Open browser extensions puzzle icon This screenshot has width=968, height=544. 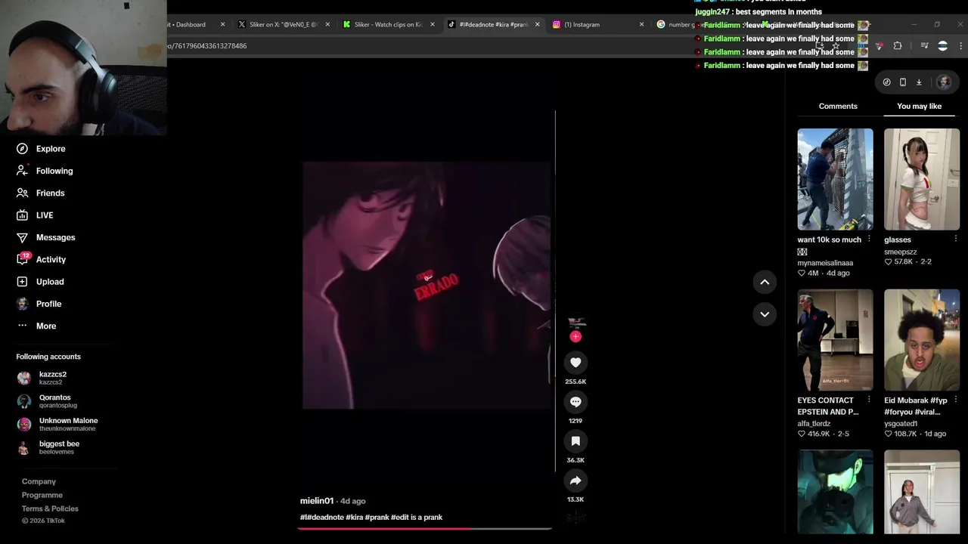pyautogui.click(x=898, y=46)
